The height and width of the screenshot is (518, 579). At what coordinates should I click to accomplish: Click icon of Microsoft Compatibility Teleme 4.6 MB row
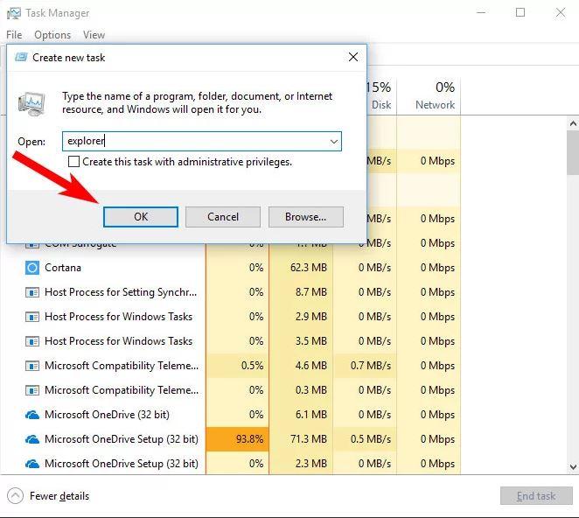point(32,366)
